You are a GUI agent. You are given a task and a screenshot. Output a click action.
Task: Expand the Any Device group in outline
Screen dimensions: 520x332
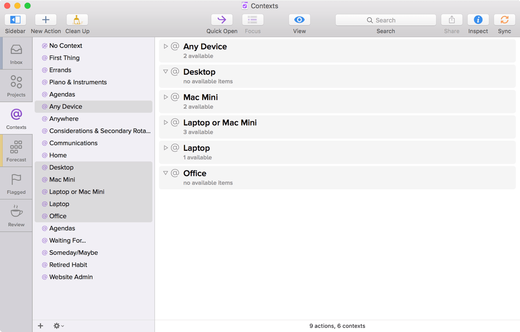point(166,46)
